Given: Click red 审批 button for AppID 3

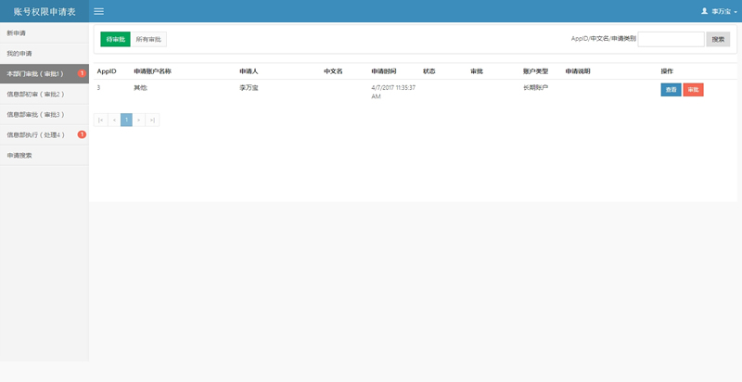Looking at the screenshot, I should pyautogui.click(x=693, y=89).
